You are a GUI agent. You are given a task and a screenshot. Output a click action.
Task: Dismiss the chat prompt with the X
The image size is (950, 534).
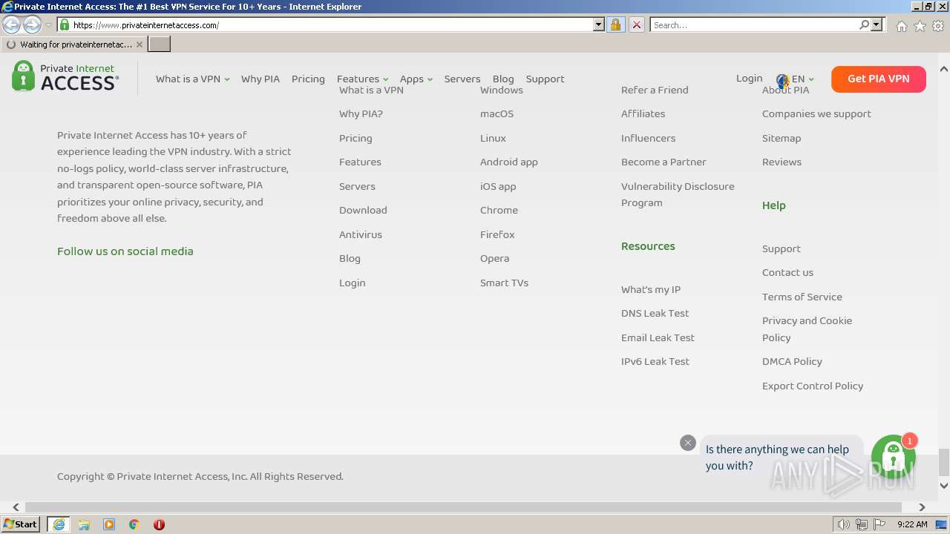click(x=688, y=443)
